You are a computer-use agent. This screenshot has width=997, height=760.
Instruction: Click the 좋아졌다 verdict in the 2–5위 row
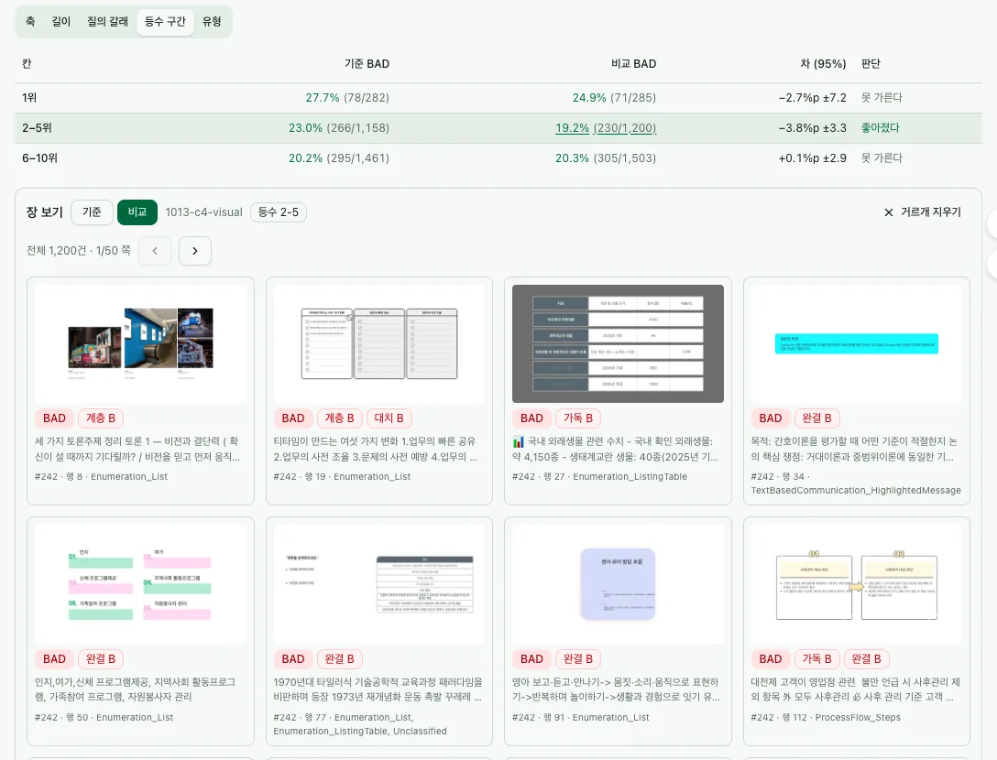(881, 127)
